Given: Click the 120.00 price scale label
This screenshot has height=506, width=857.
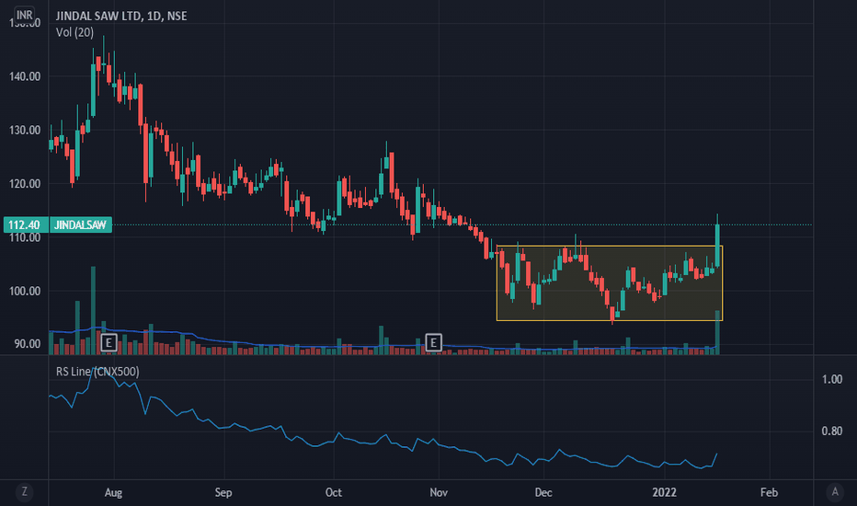Looking at the screenshot, I should pyautogui.click(x=25, y=184).
